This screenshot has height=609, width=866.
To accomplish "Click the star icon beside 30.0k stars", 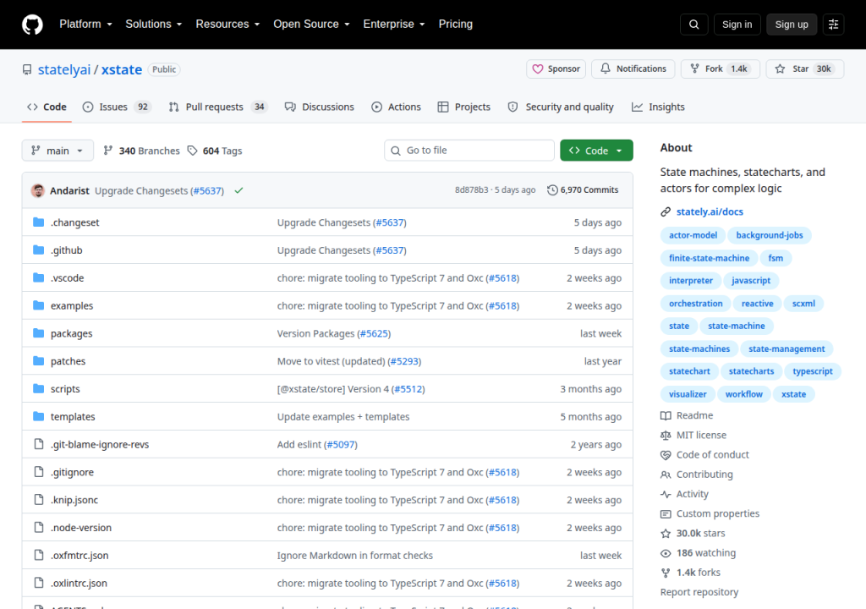I will (666, 533).
